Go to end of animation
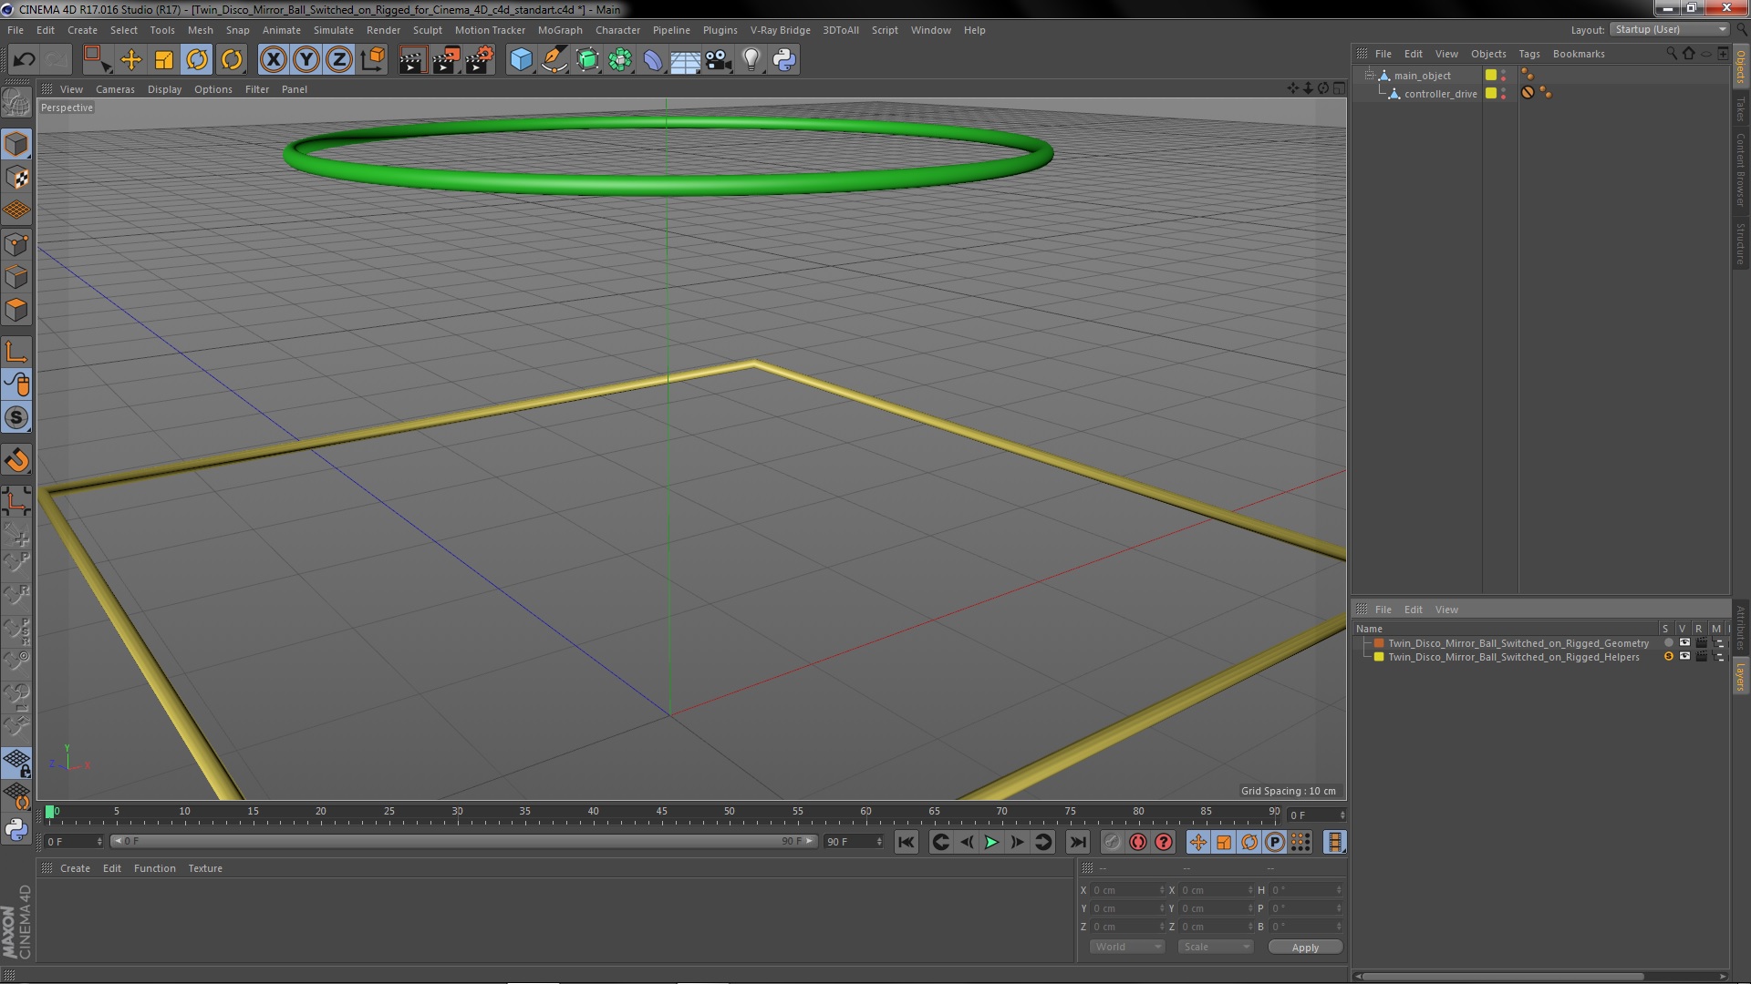 (x=1077, y=842)
